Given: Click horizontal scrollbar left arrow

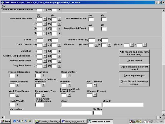Looking at the screenshot, I should pos(3,117).
